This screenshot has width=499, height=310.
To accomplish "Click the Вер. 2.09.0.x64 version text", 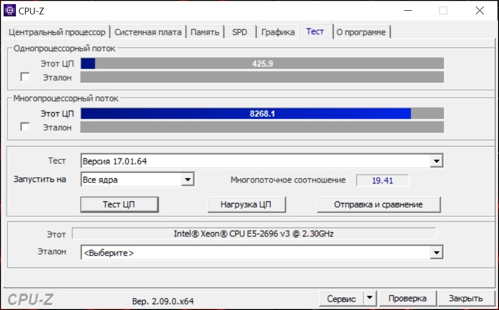I will (x=163, y=301).
